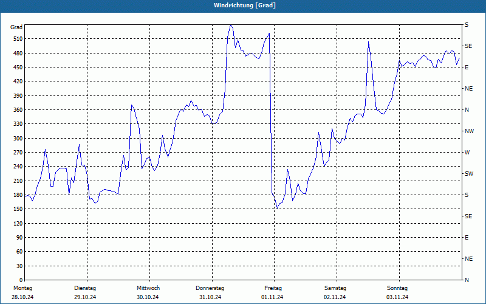The width and height of the screenshot is (486, 304).
Task: Click the 180 degree axis label
Action: 18,195
